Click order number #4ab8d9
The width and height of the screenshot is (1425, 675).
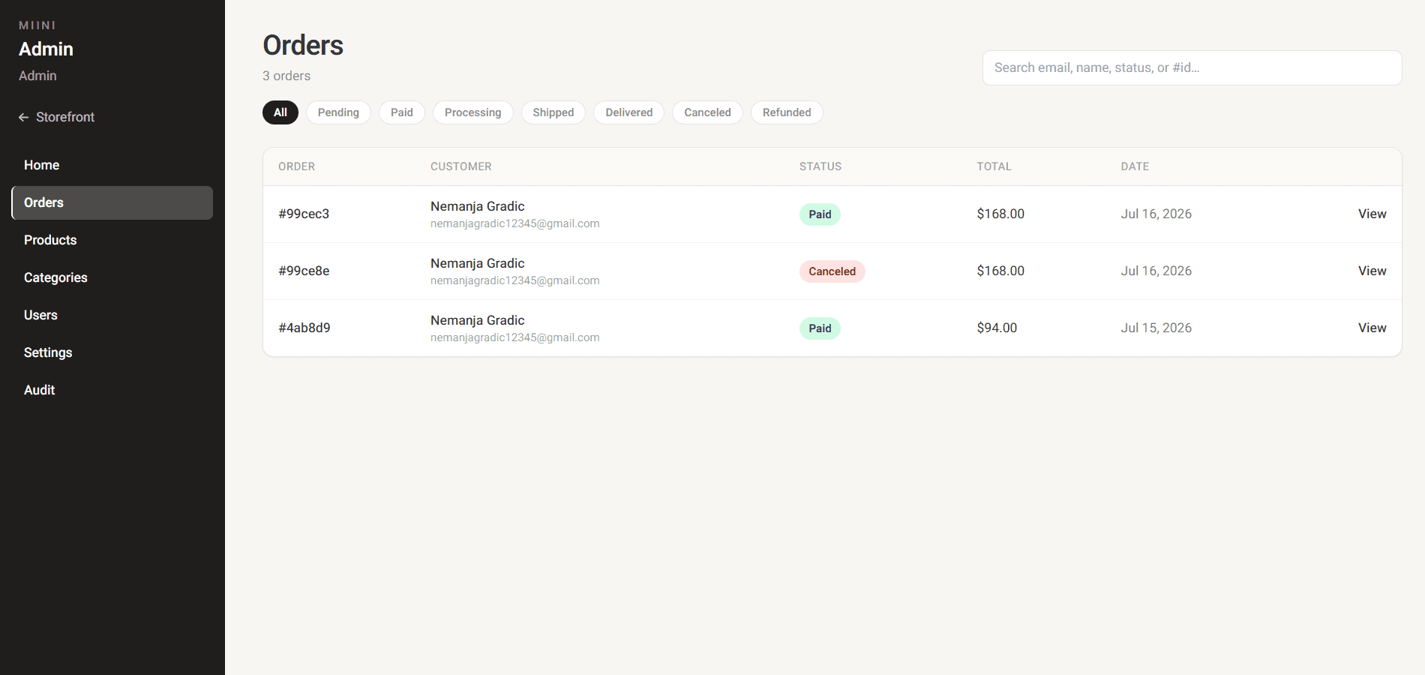click(304, 328)
